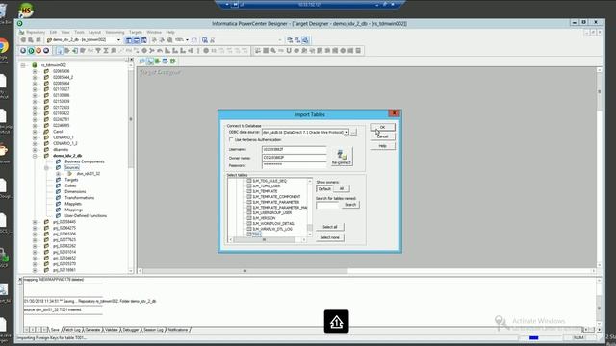
Task: Click the blue circular toolbar icon
Action: pos(23,51)
